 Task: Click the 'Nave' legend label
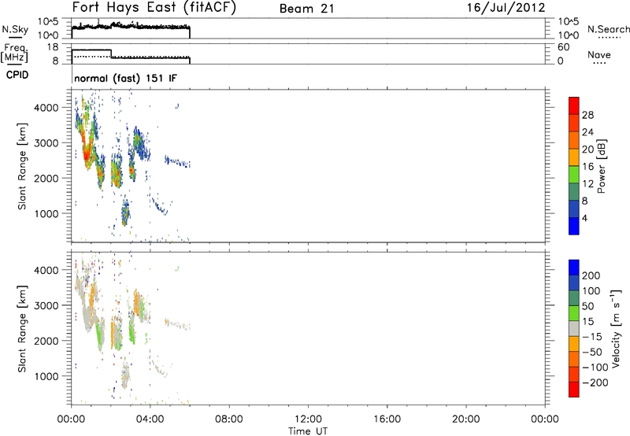599,54
